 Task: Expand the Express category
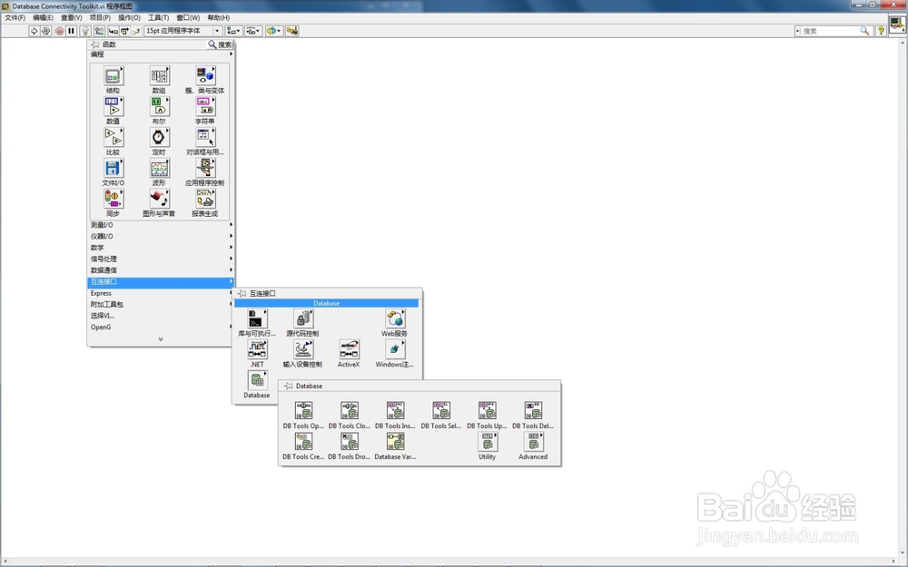(161, 293)
